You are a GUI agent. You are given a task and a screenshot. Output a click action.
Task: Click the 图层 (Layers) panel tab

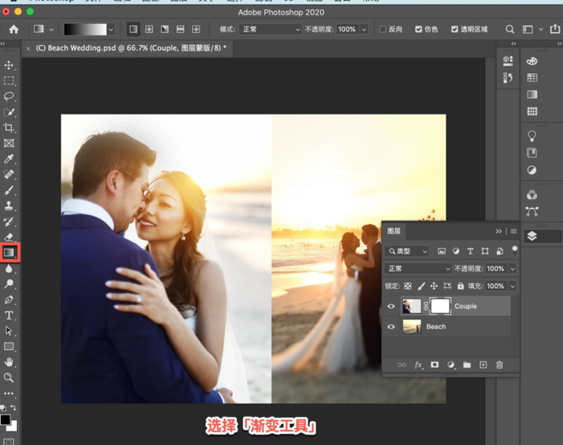pyautogui.click(x=394, y=231)
